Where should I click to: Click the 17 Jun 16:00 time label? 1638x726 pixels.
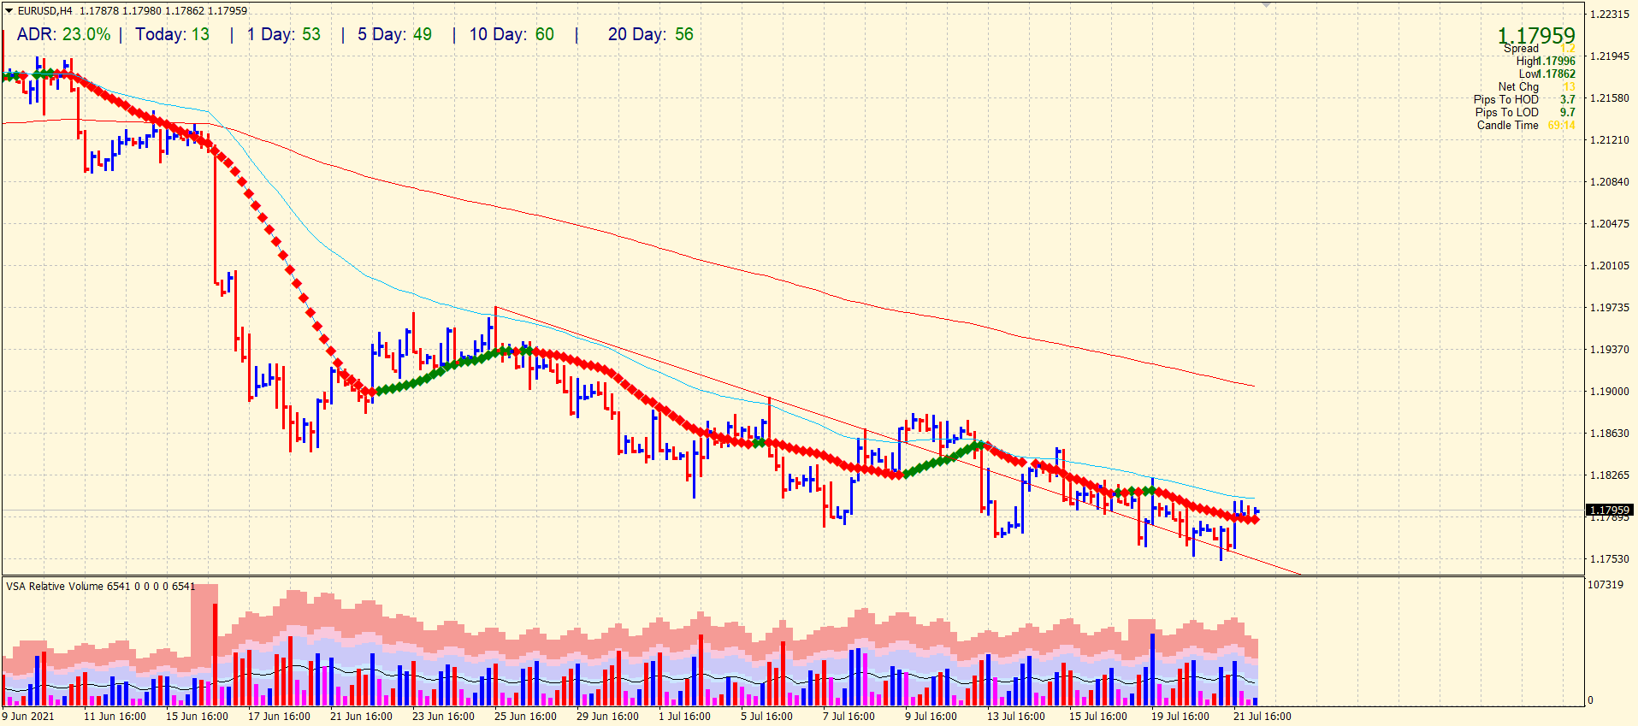[x=279, y=717]
